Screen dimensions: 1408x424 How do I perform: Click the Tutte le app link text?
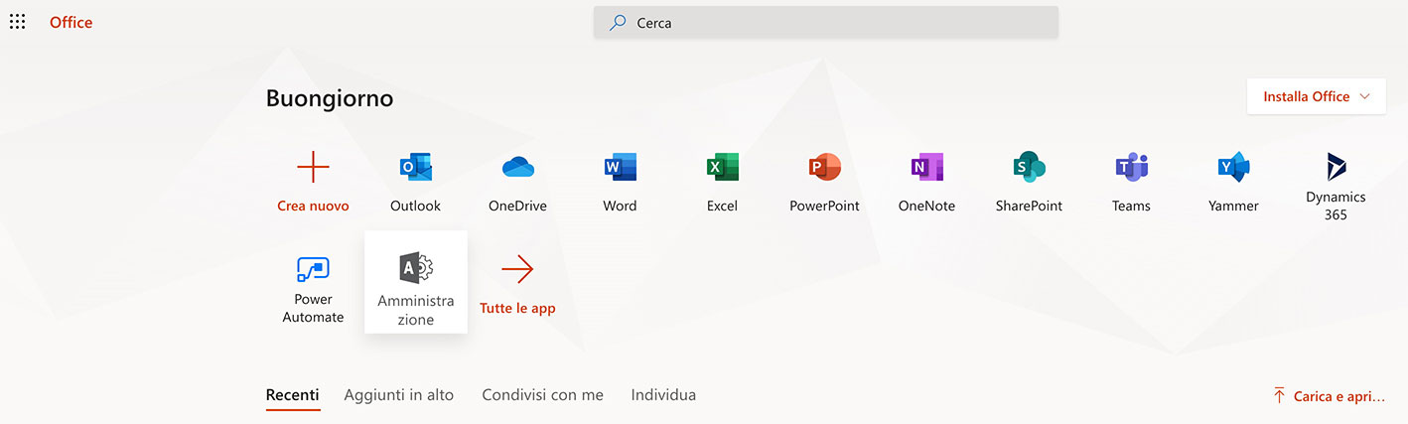[517, 309]
